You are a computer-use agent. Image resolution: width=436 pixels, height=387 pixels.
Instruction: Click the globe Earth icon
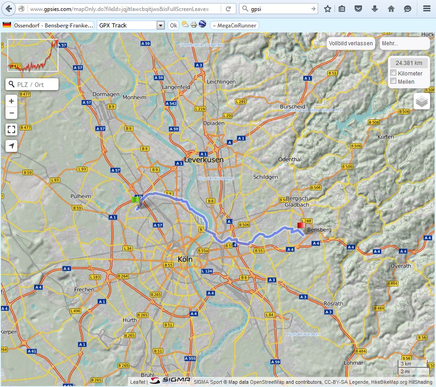pyautogui.click(x=202, y=25)
